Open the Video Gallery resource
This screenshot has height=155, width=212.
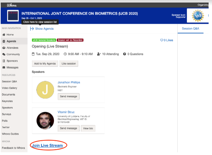pos(10,88)
